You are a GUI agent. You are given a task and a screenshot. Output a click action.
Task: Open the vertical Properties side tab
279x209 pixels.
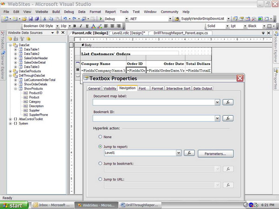[276, 78]
